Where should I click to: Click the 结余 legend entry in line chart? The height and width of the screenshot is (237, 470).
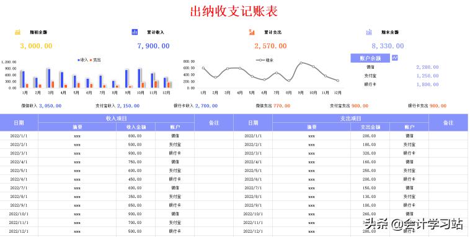tap(264, 60)
